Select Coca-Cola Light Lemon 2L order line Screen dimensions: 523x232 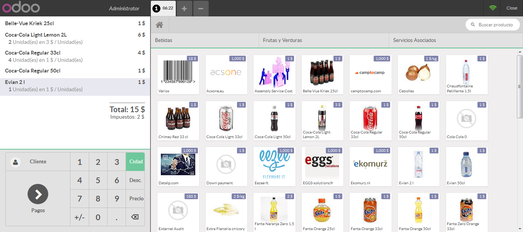[75, 38]
